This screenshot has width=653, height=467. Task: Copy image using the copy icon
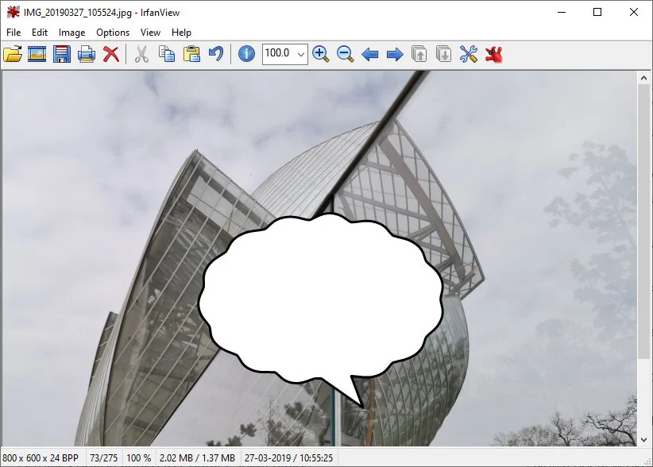coord(167,54)
